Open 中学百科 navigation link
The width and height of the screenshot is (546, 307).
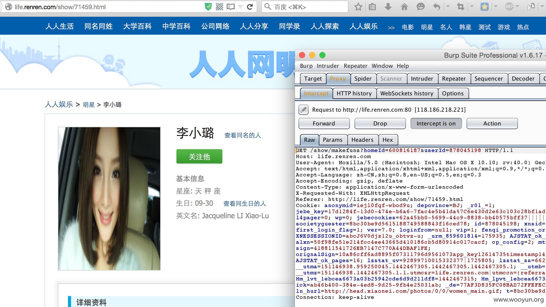click(176, 26)
